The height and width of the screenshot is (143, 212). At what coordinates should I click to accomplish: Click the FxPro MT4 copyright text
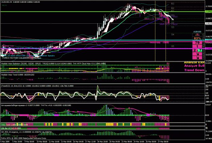[x=24, y=138]
